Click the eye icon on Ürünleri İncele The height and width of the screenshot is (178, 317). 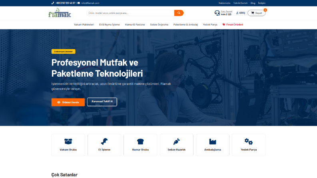click(59, 102)
